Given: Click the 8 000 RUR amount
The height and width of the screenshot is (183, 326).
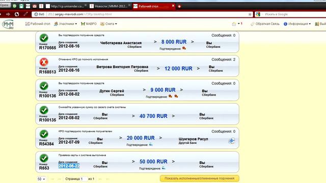Looking at the screenshot, I should point(174,42).
